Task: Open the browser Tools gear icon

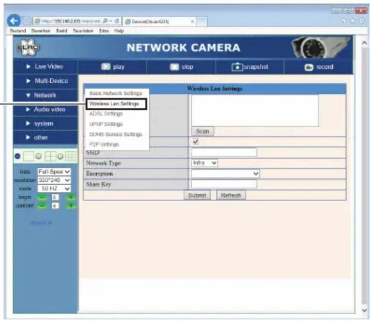Action: (361, 21)
